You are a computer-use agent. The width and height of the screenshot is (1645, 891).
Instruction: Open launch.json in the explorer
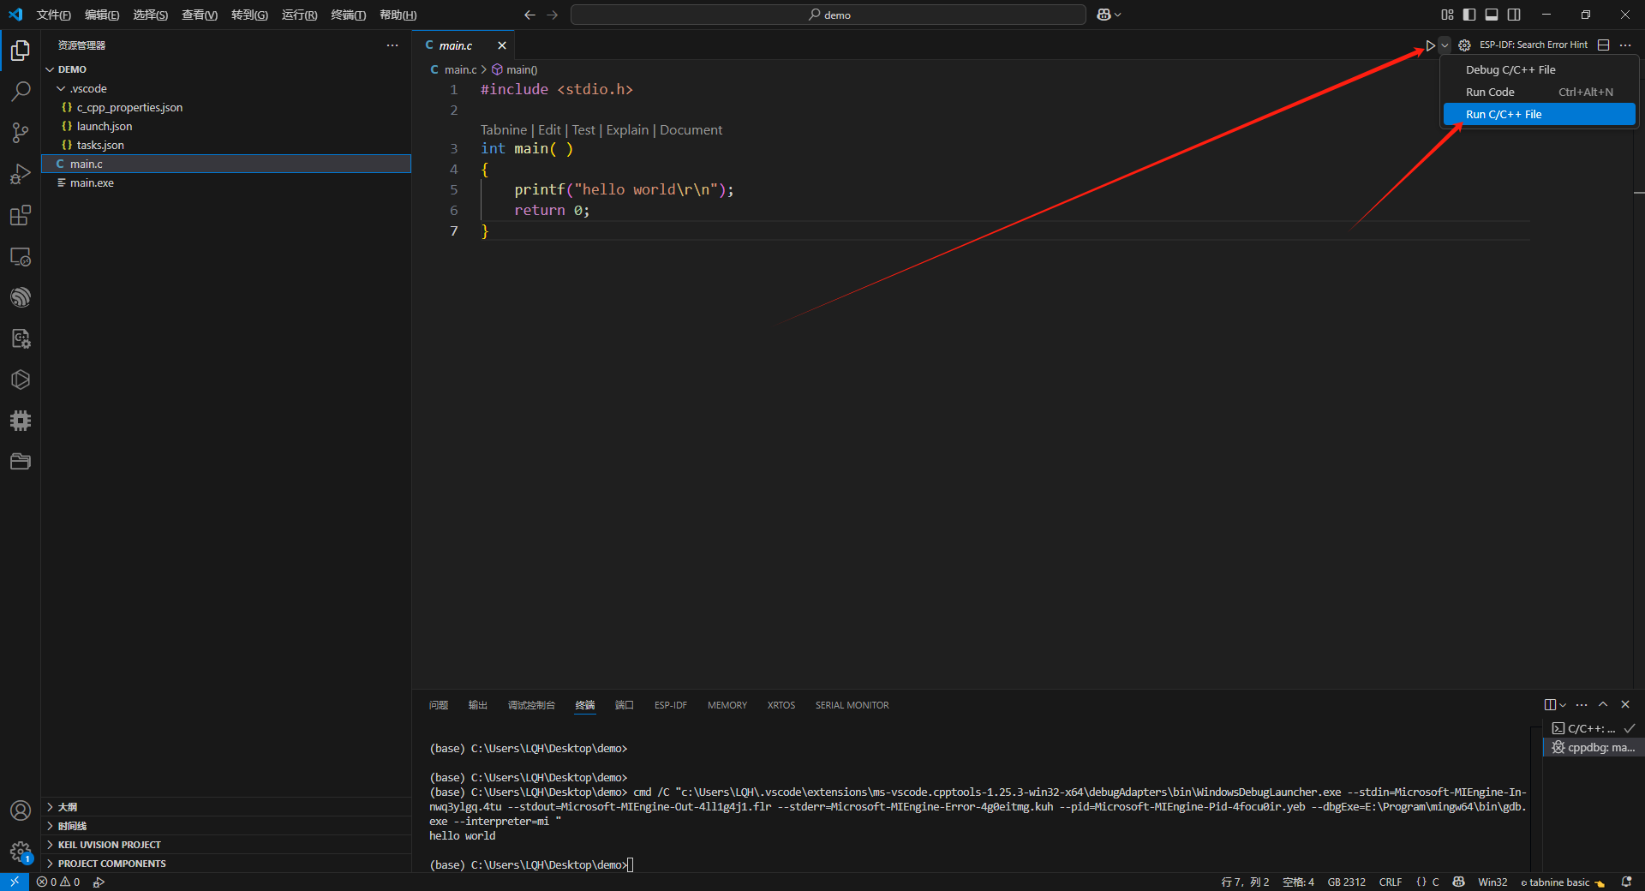[x=105, y=127]
